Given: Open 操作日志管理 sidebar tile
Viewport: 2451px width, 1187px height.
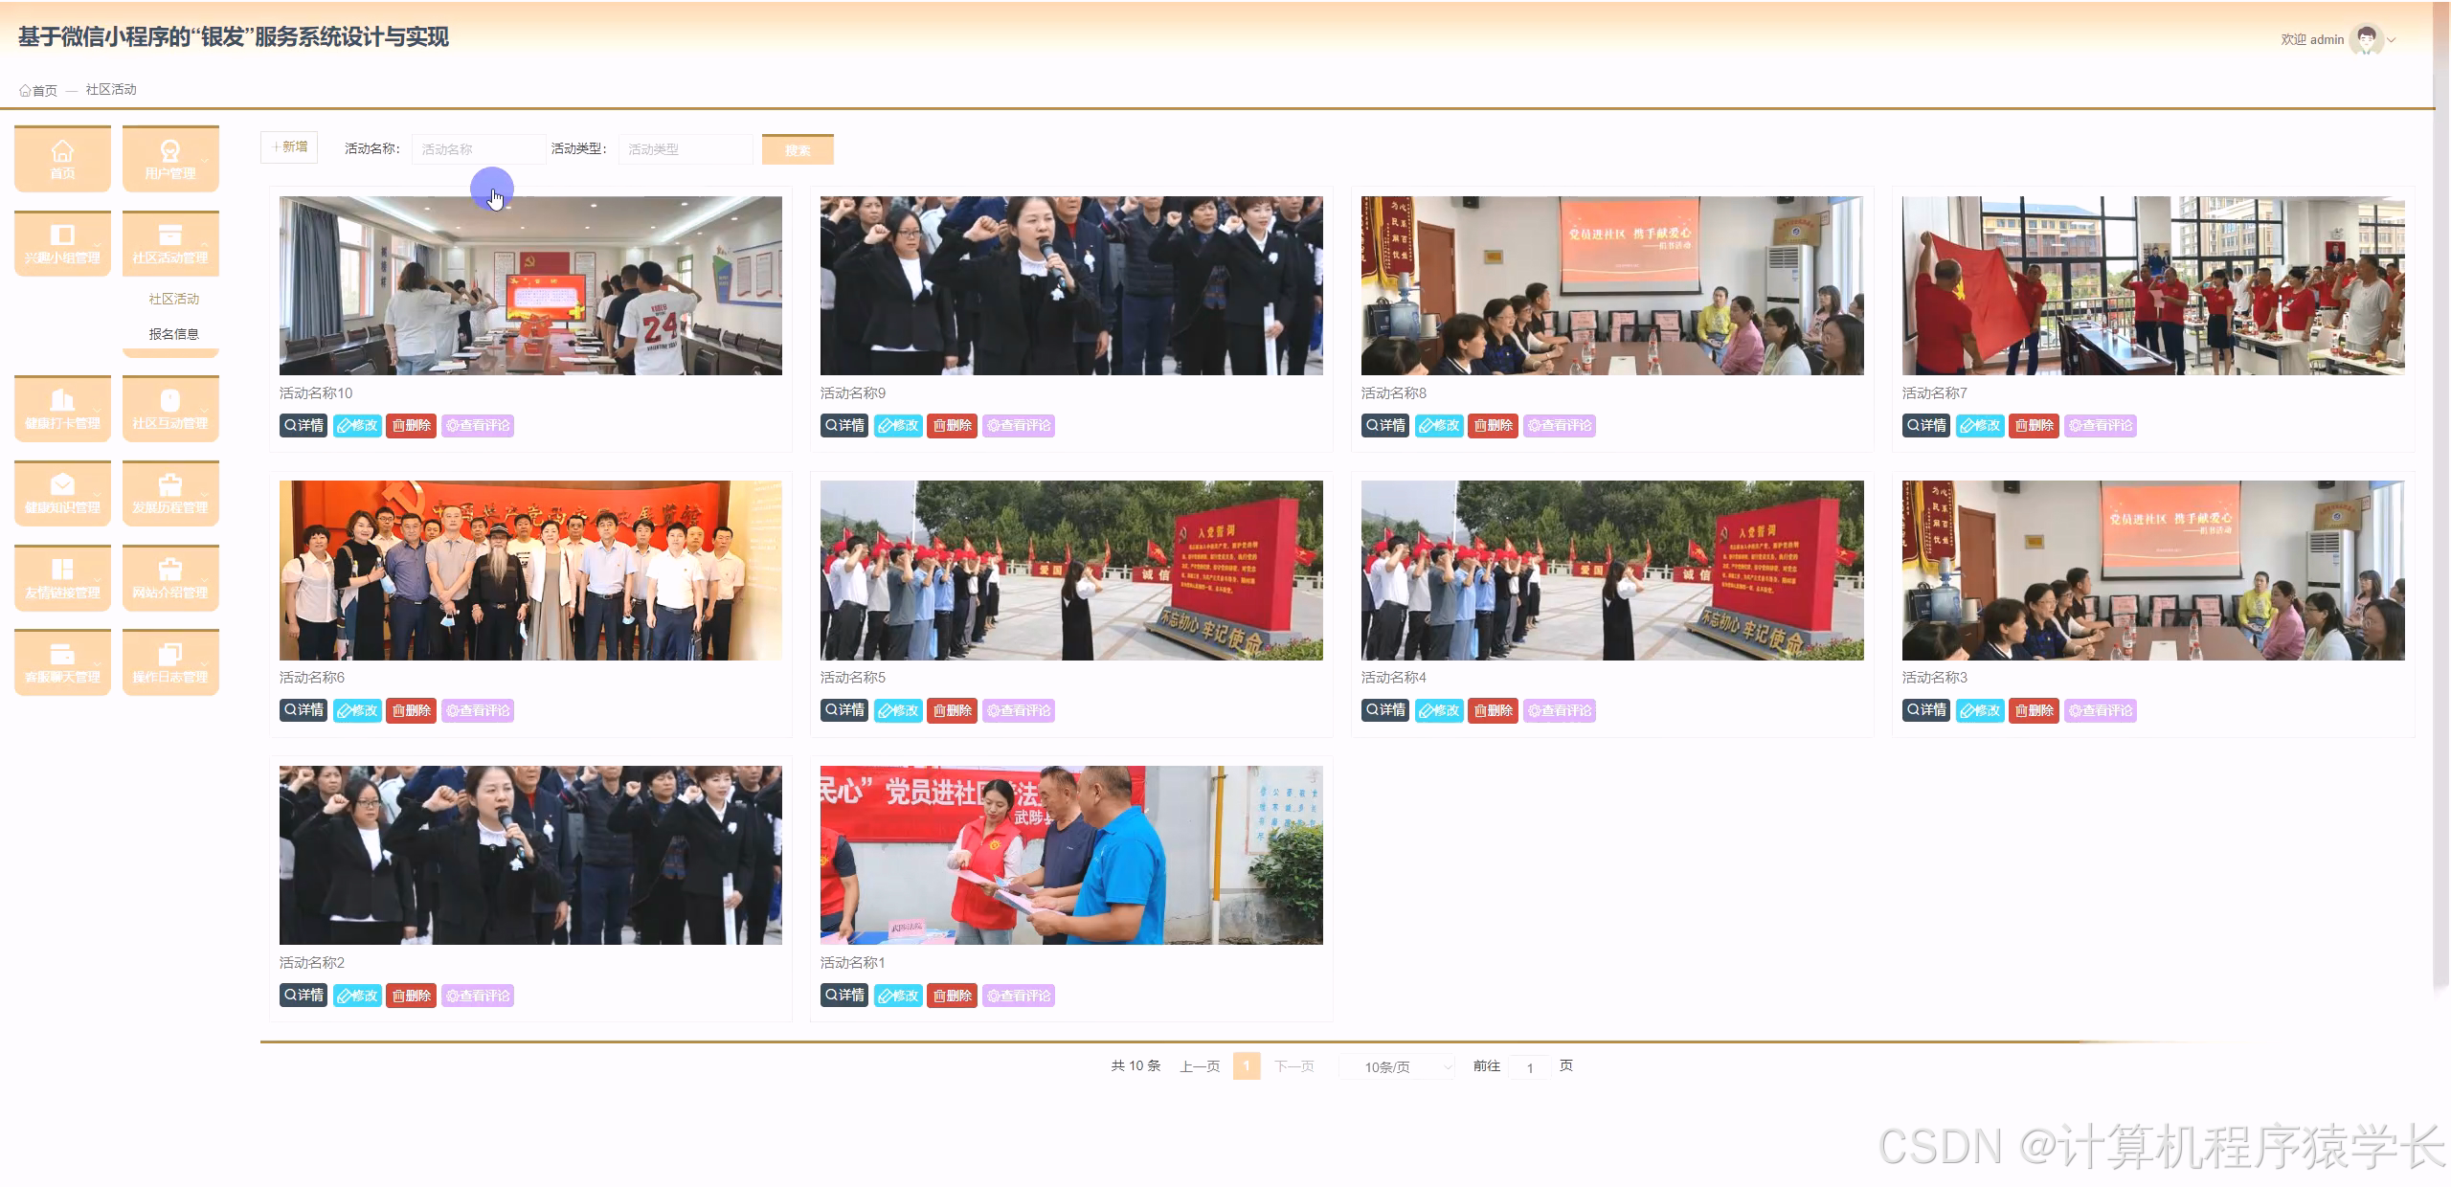Looking at the screenshot, I should 170,662.
